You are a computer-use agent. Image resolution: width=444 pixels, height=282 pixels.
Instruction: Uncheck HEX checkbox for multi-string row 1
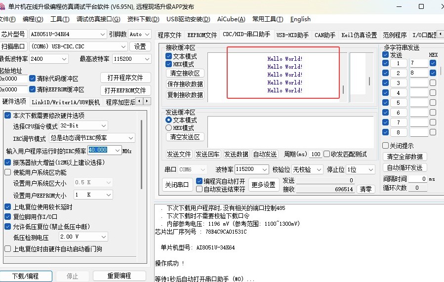click(433, 63)
